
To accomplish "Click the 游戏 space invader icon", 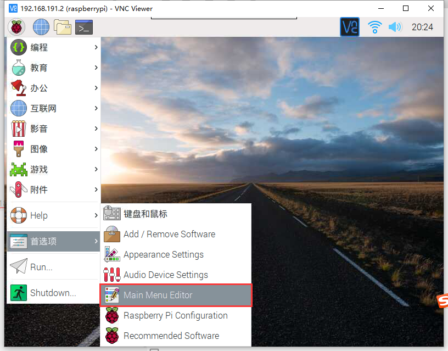I will click(x=19, y=169).
